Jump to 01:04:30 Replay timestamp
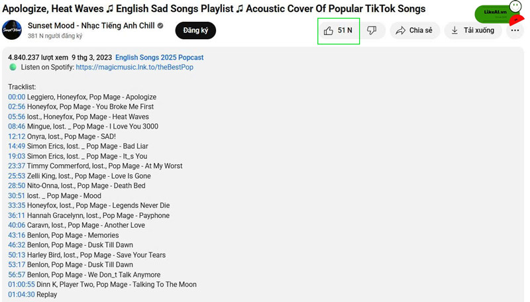This screenshot has height=302, width=530. tap(21, 295)
